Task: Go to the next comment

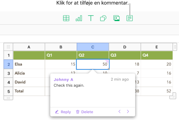Action: 128,111
